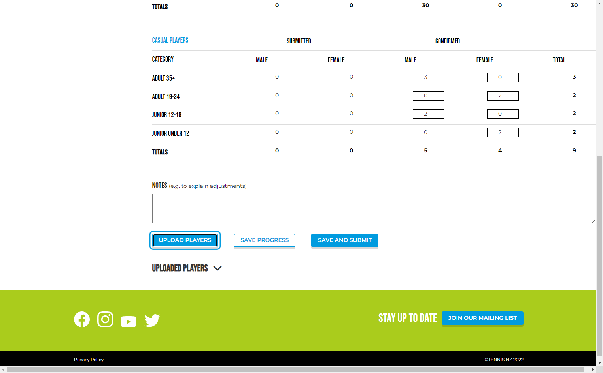Click the Casual Players heading
603x373 pixels.
[x=170, y=40]
